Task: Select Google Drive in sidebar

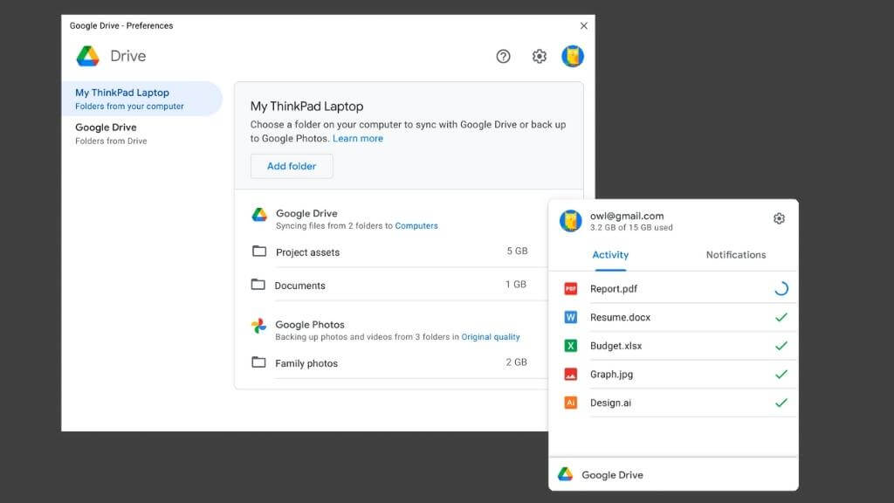Action: 142,134
